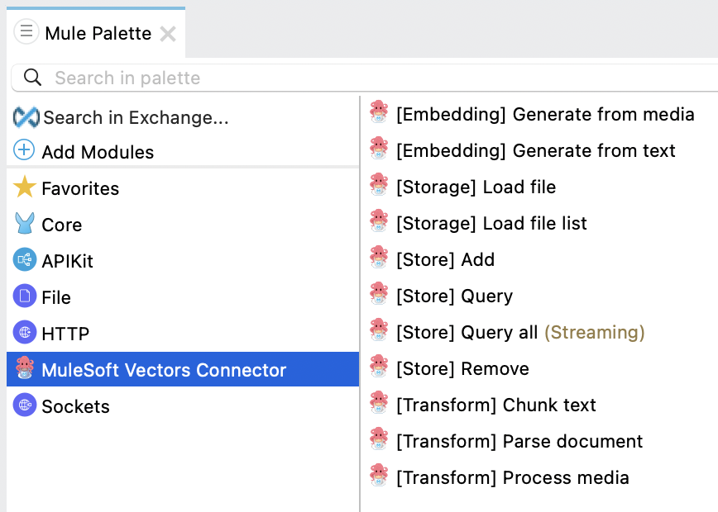Viewport: 718px width, 512px height.
Task: Select [Embedding] Generate from text operation
Action: pos(536,150)
